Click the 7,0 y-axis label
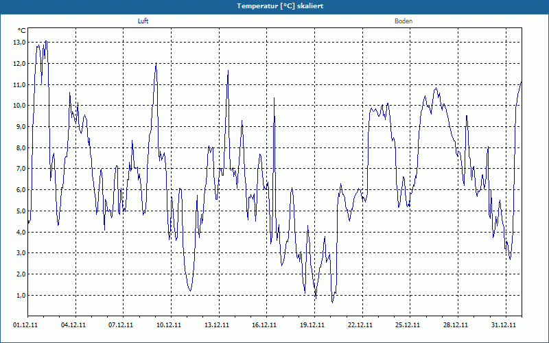Viewport: 549px width, 343px height. [x=21, y=169]
